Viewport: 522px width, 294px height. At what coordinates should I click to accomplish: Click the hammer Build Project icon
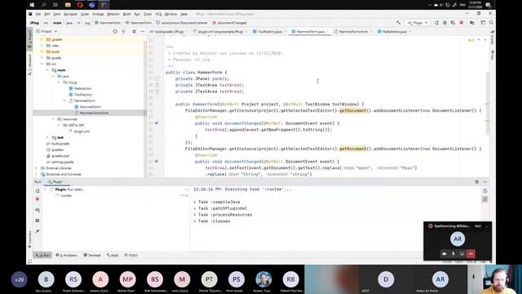(398, 23)
